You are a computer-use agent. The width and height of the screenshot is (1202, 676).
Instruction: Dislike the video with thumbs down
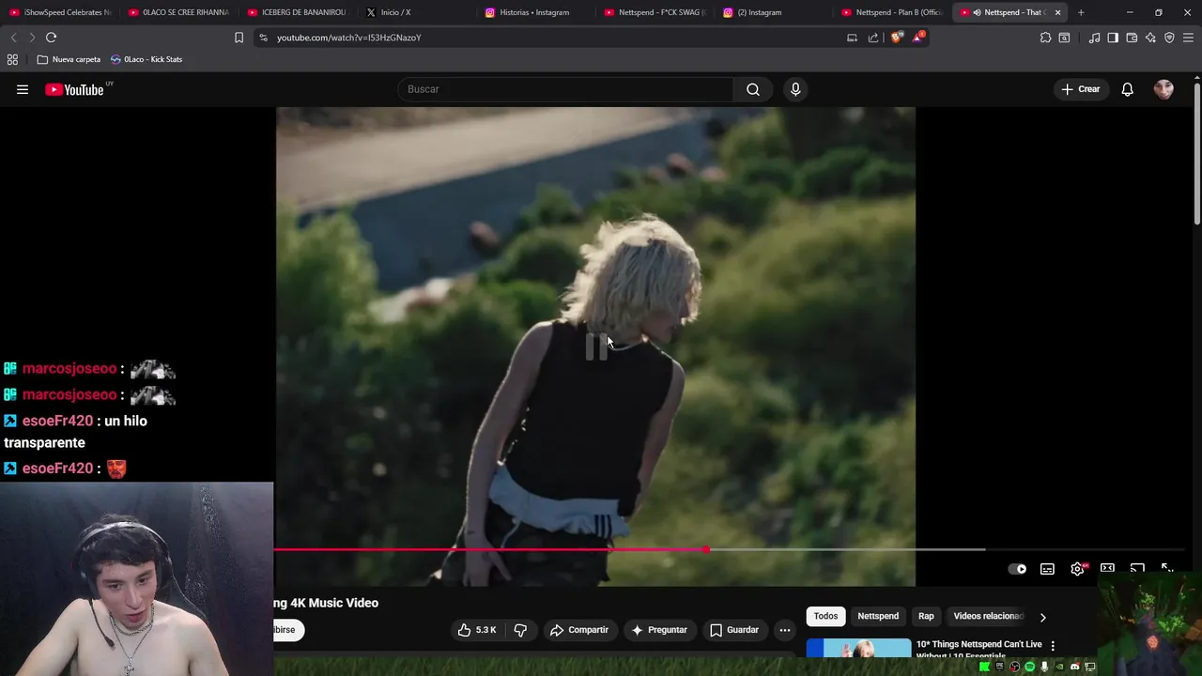[x=520, y=630]
